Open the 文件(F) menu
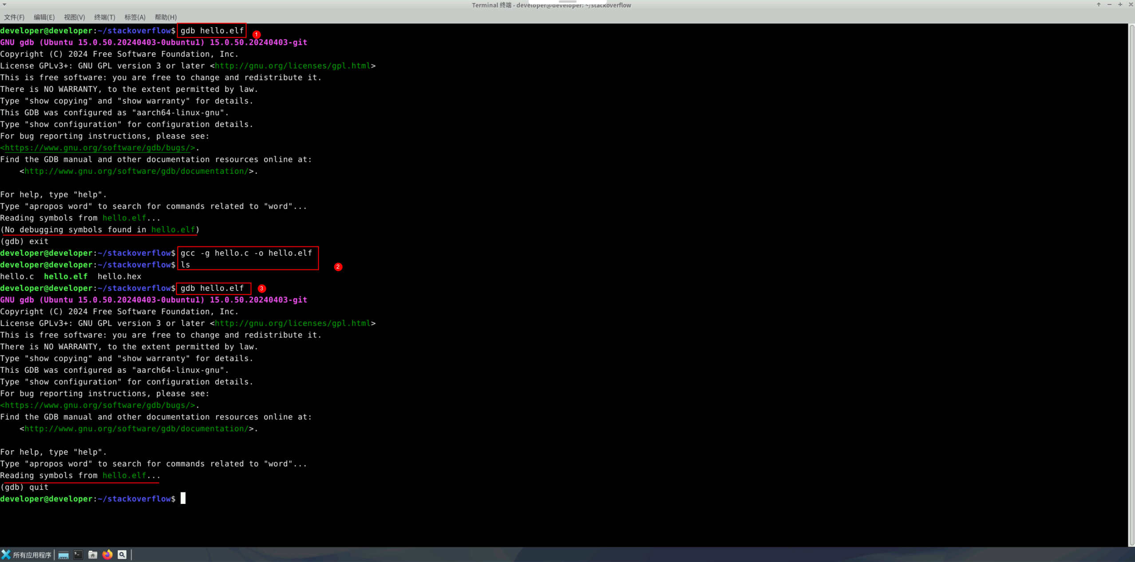1135x562 pixels. point(14,17)
